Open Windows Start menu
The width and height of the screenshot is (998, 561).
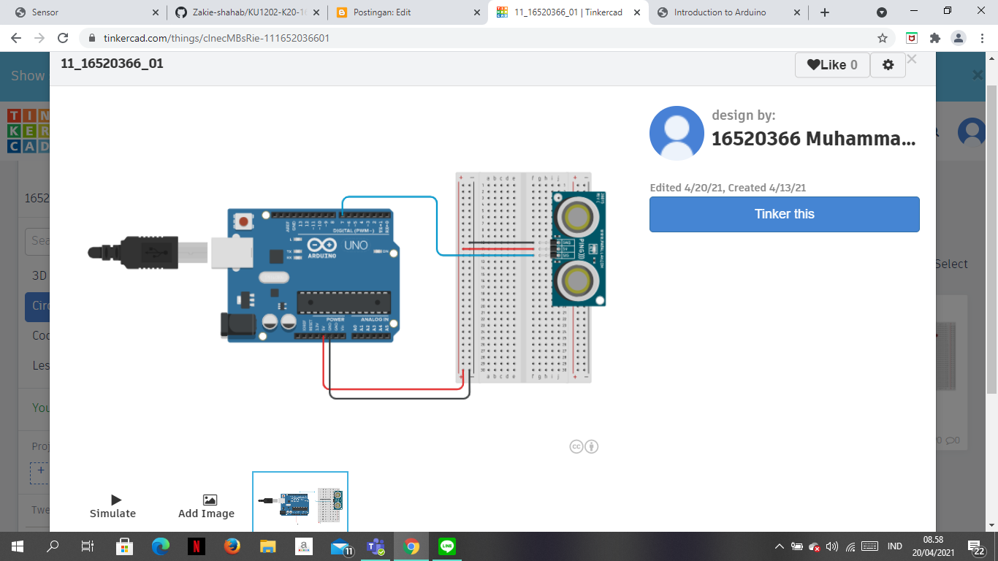pos(17,546)
